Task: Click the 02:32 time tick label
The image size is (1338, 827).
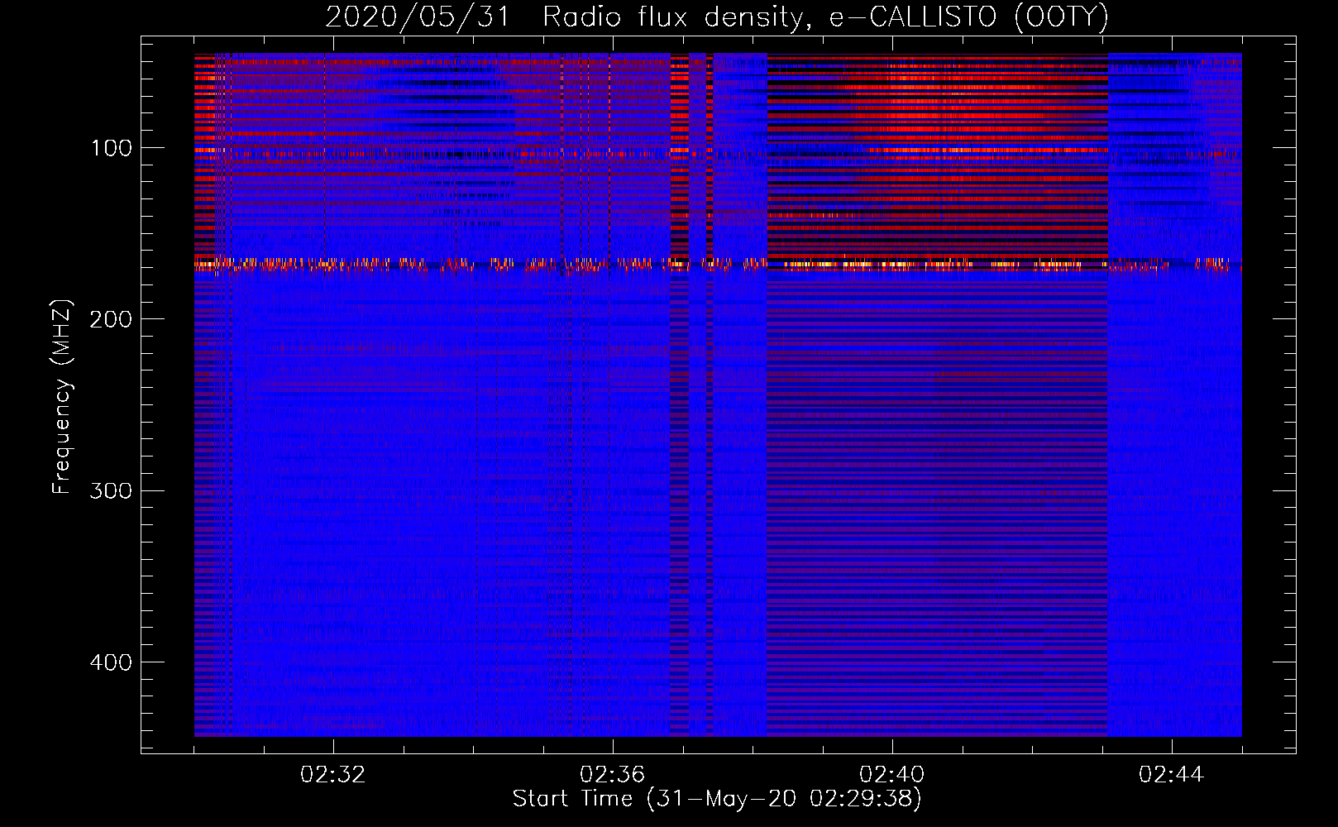Action: (x=333, y=775)
